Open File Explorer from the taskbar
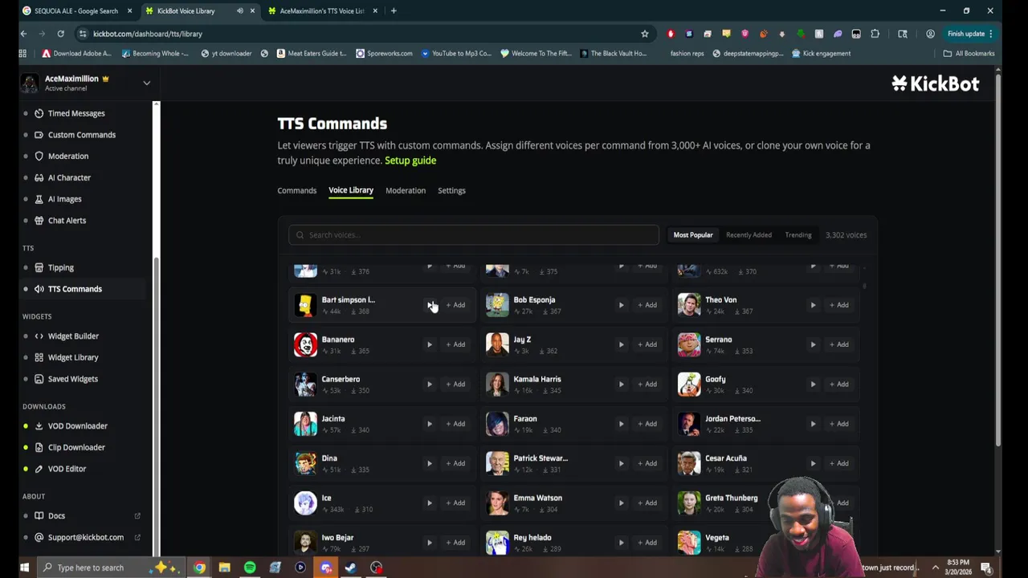1028x578 pixels. pyautogui.click(x=225, y=568)
